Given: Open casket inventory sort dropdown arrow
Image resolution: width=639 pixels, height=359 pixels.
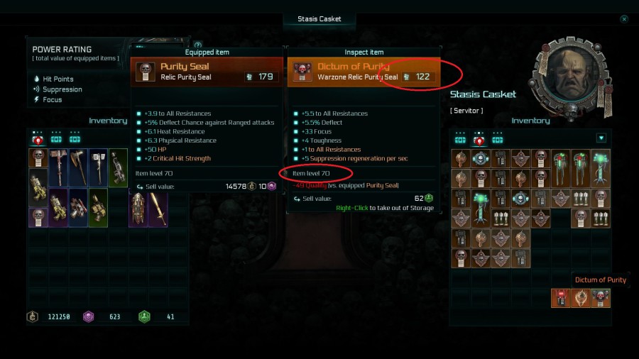Looking at the screenshot, I should point(601,138).
